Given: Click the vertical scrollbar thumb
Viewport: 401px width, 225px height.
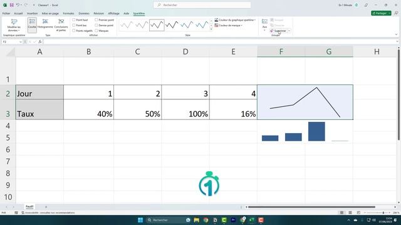Looking at the screenshot, I should click(398, 94).
